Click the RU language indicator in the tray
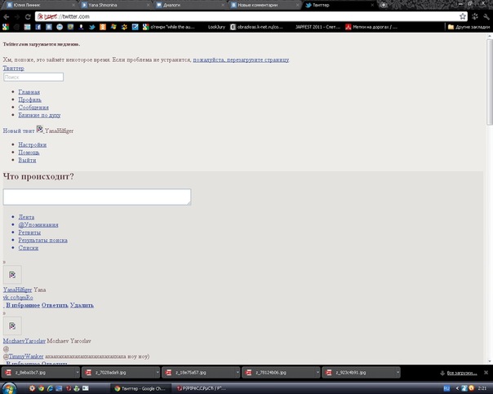Viewport: 493px width, 394px height. [x=446, y=388]
